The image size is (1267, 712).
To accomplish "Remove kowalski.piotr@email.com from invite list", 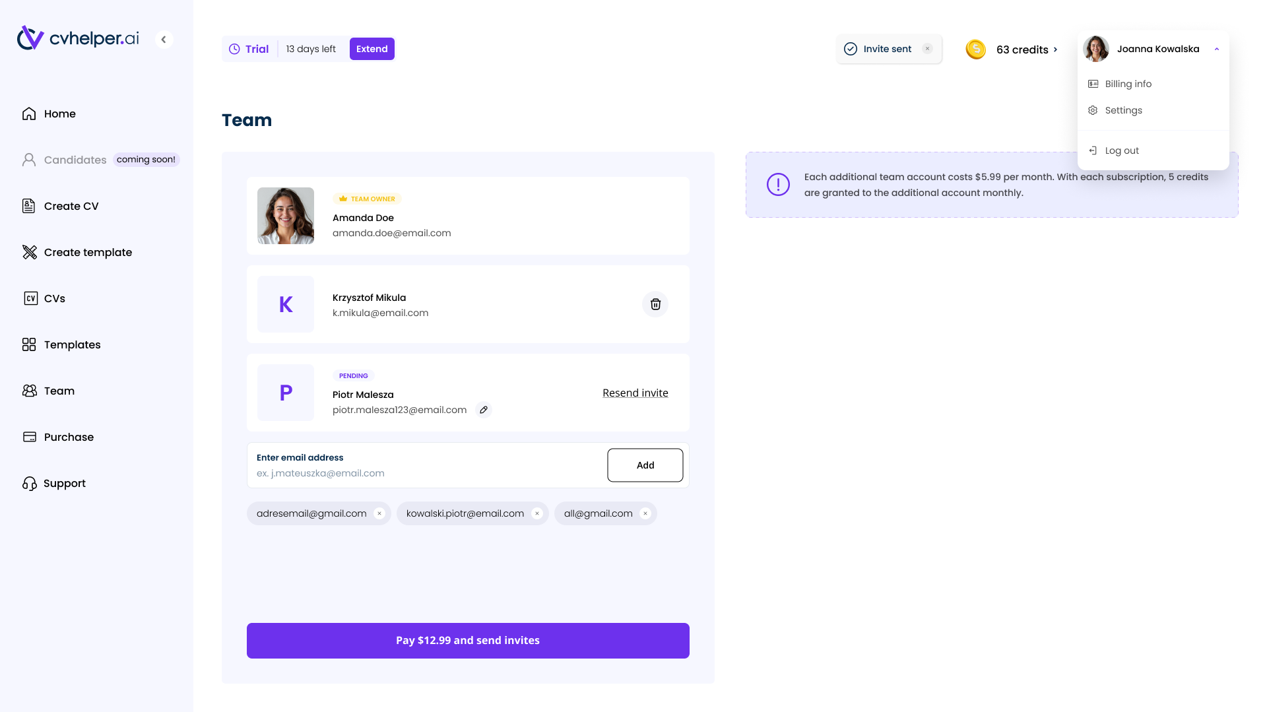I will point(537,513).
